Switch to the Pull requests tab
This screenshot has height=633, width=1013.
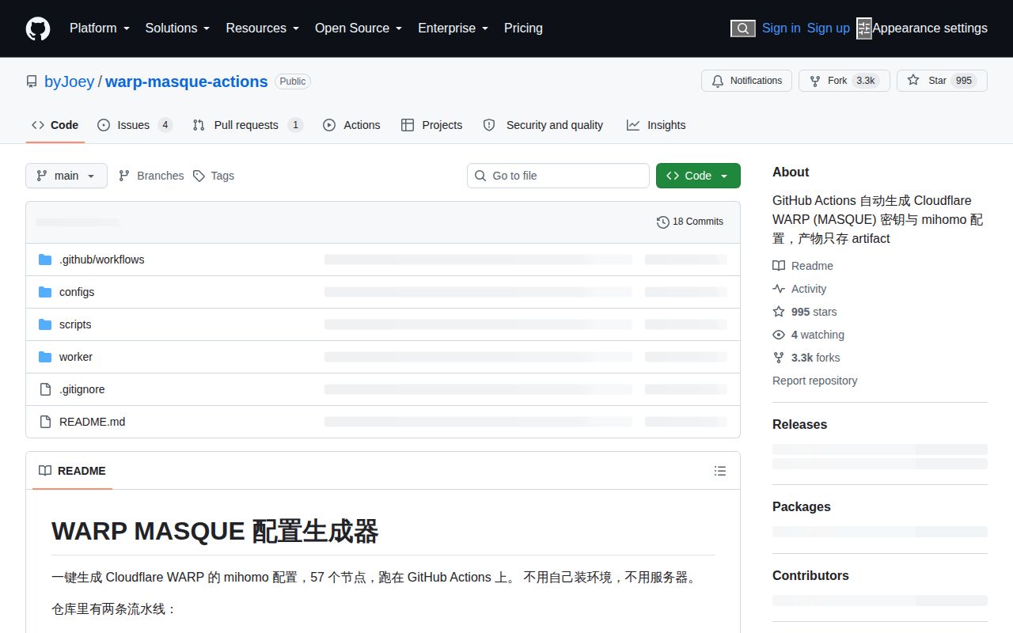click(x=248, y=125)
